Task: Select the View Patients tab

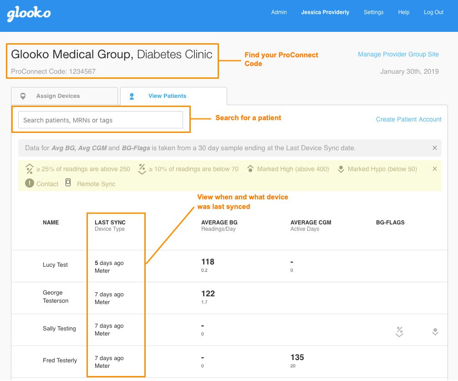Action: coord(173,96)
